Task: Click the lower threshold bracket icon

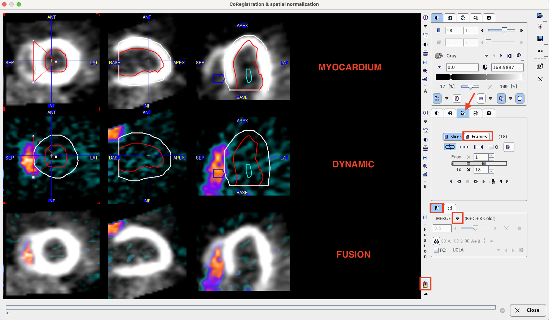Action: pos(439,67)
